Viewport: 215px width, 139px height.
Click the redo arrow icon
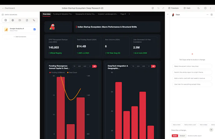point(163,8)
